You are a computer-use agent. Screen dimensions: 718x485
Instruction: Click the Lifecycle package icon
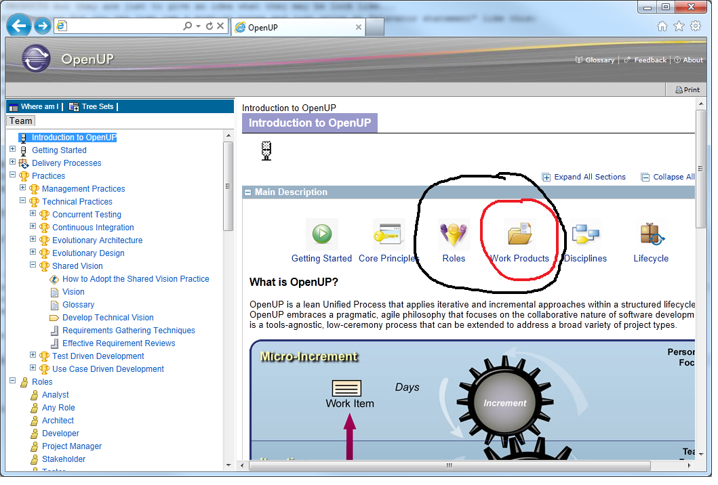[x=652, y=234]
